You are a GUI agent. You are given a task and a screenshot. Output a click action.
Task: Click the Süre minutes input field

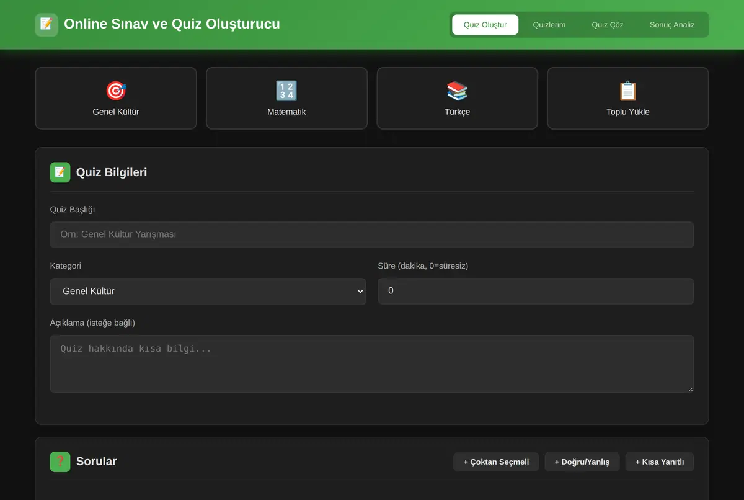pyautogui.click(x=536, y=291)
